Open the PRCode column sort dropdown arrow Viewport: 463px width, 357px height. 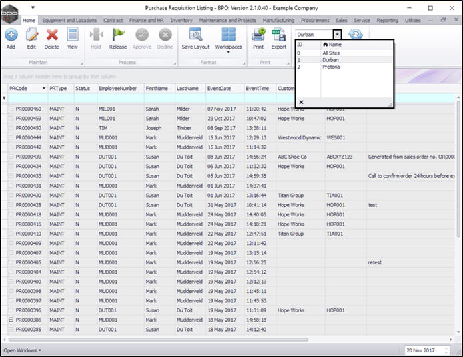tap(44, 88)
